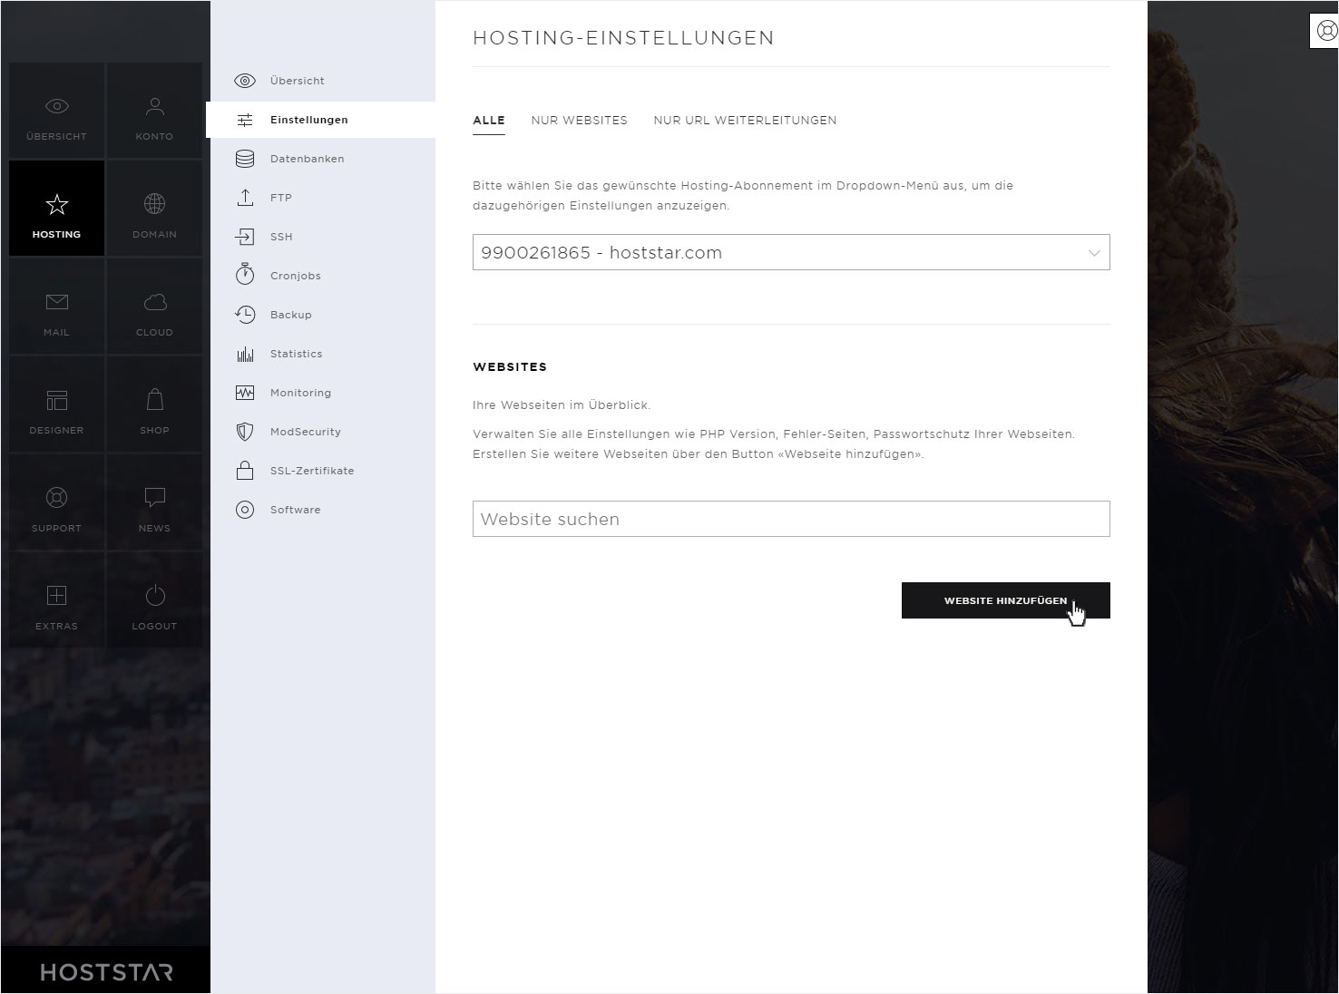Open the Shop bag tile
Viewport: 1339px width, 994px height.
154,404
